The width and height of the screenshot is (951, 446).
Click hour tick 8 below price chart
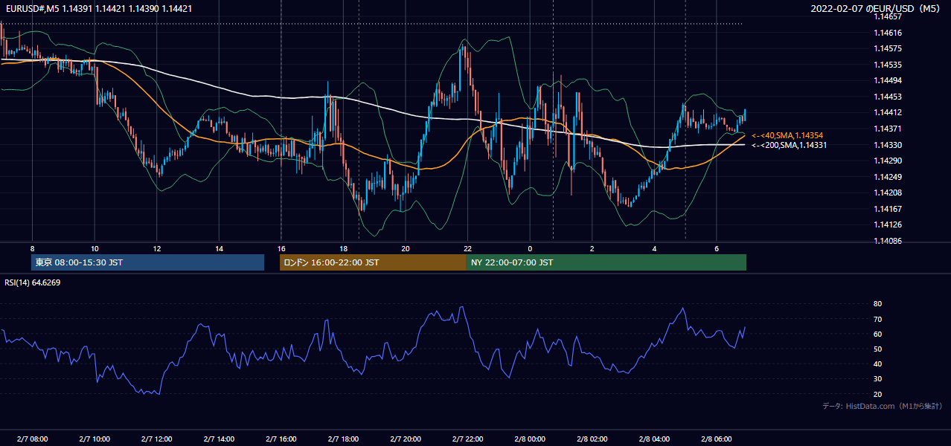click(x=32, y=248)
